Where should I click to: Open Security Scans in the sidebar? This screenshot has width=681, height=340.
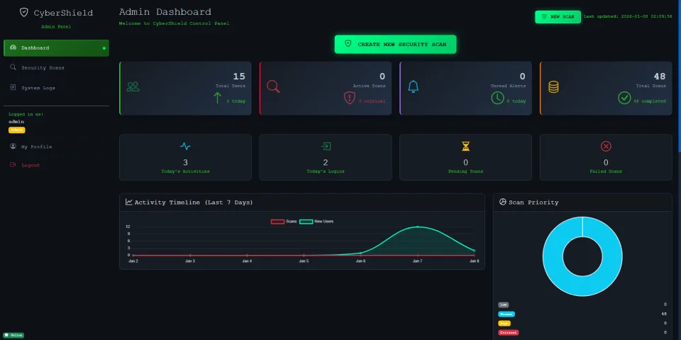click(57, 68)
